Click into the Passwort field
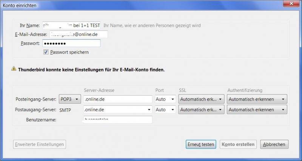This screenshot has width=302, height=161. [x=71, y=43]
